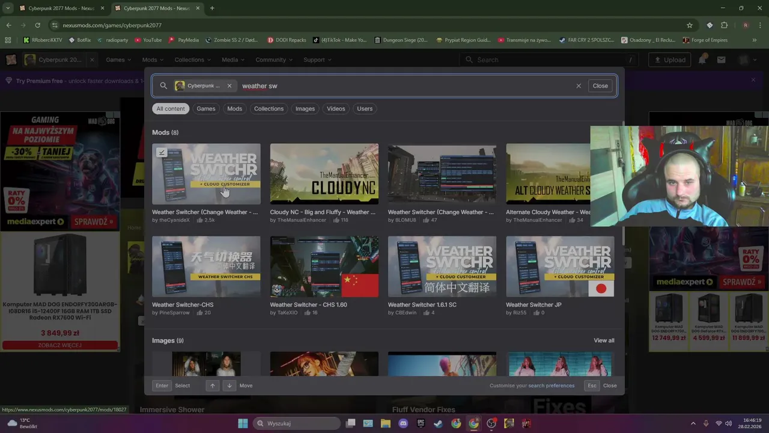Open the Weather Switcher JP mod thumbnail
The width and height of the screenshot is (769, 433).
pos(560,266)
